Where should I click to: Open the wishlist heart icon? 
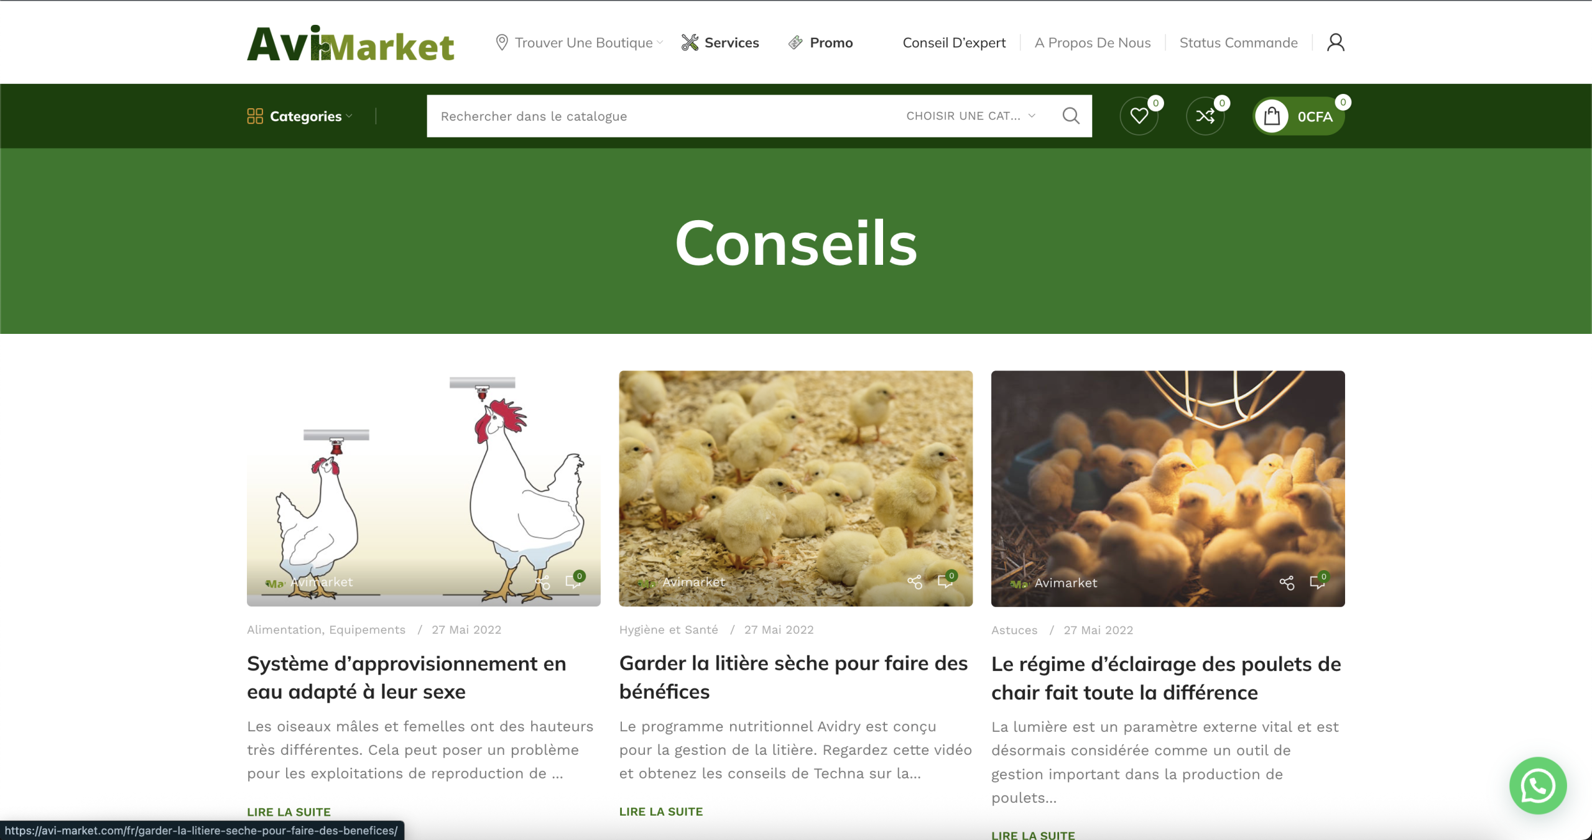(1139, 116)
